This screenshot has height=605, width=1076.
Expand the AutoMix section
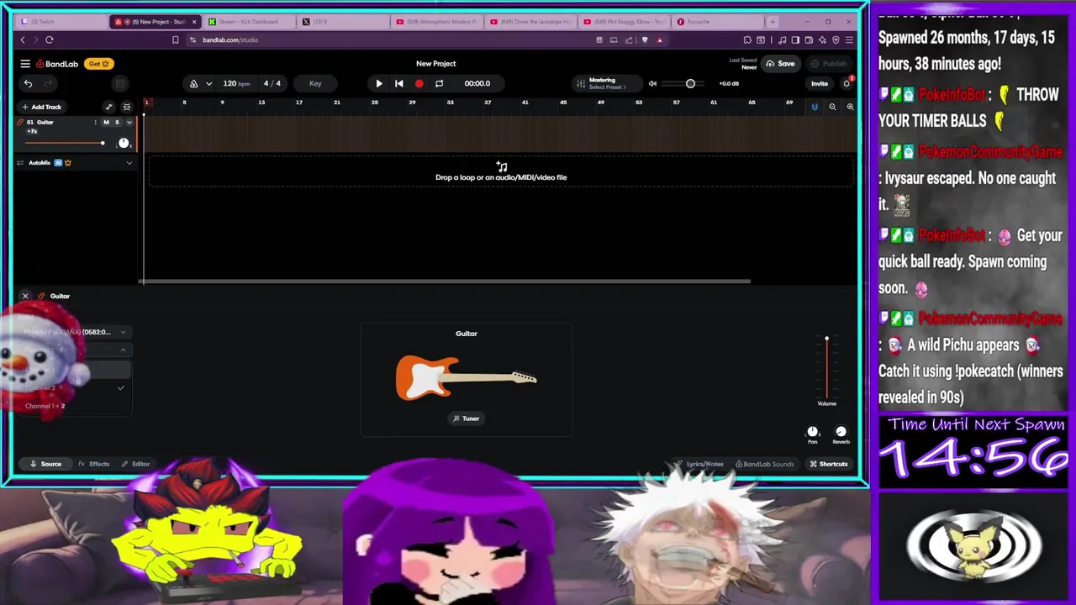click(x=129, y=163)
